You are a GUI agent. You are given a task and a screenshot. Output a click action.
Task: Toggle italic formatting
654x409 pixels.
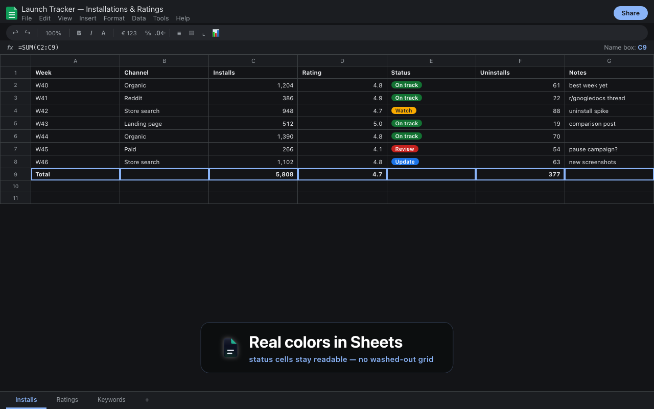(x=91, y=33)
